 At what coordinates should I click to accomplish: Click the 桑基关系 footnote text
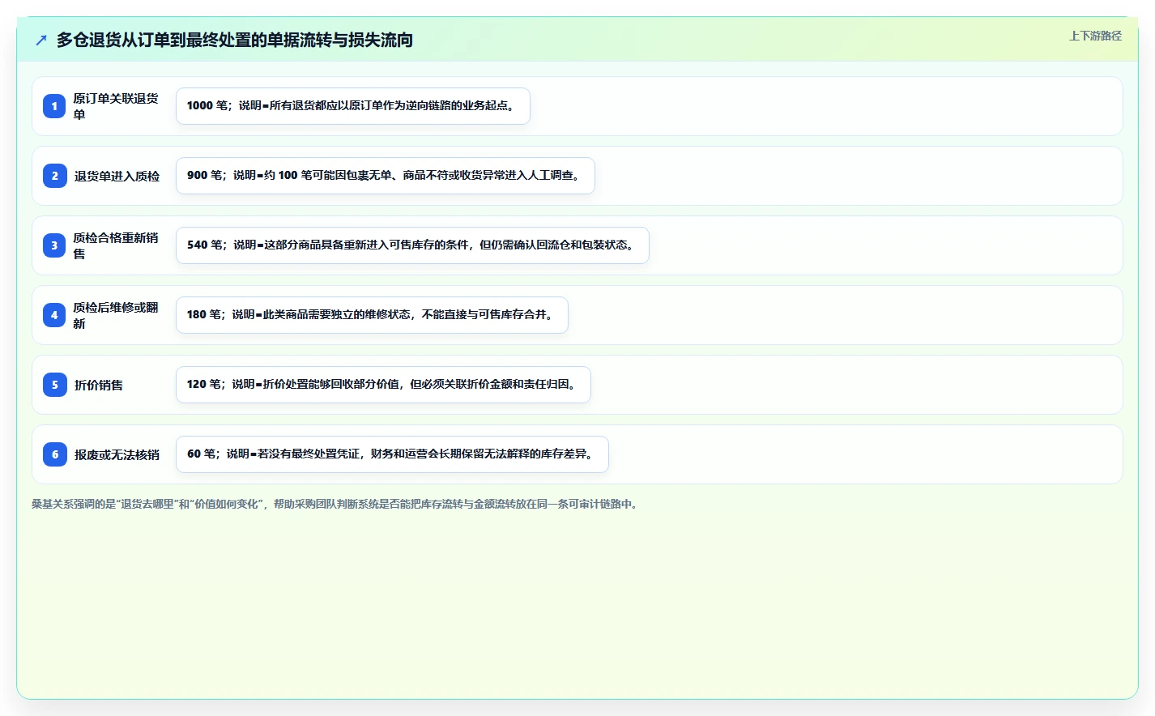(x=336, y=504)
